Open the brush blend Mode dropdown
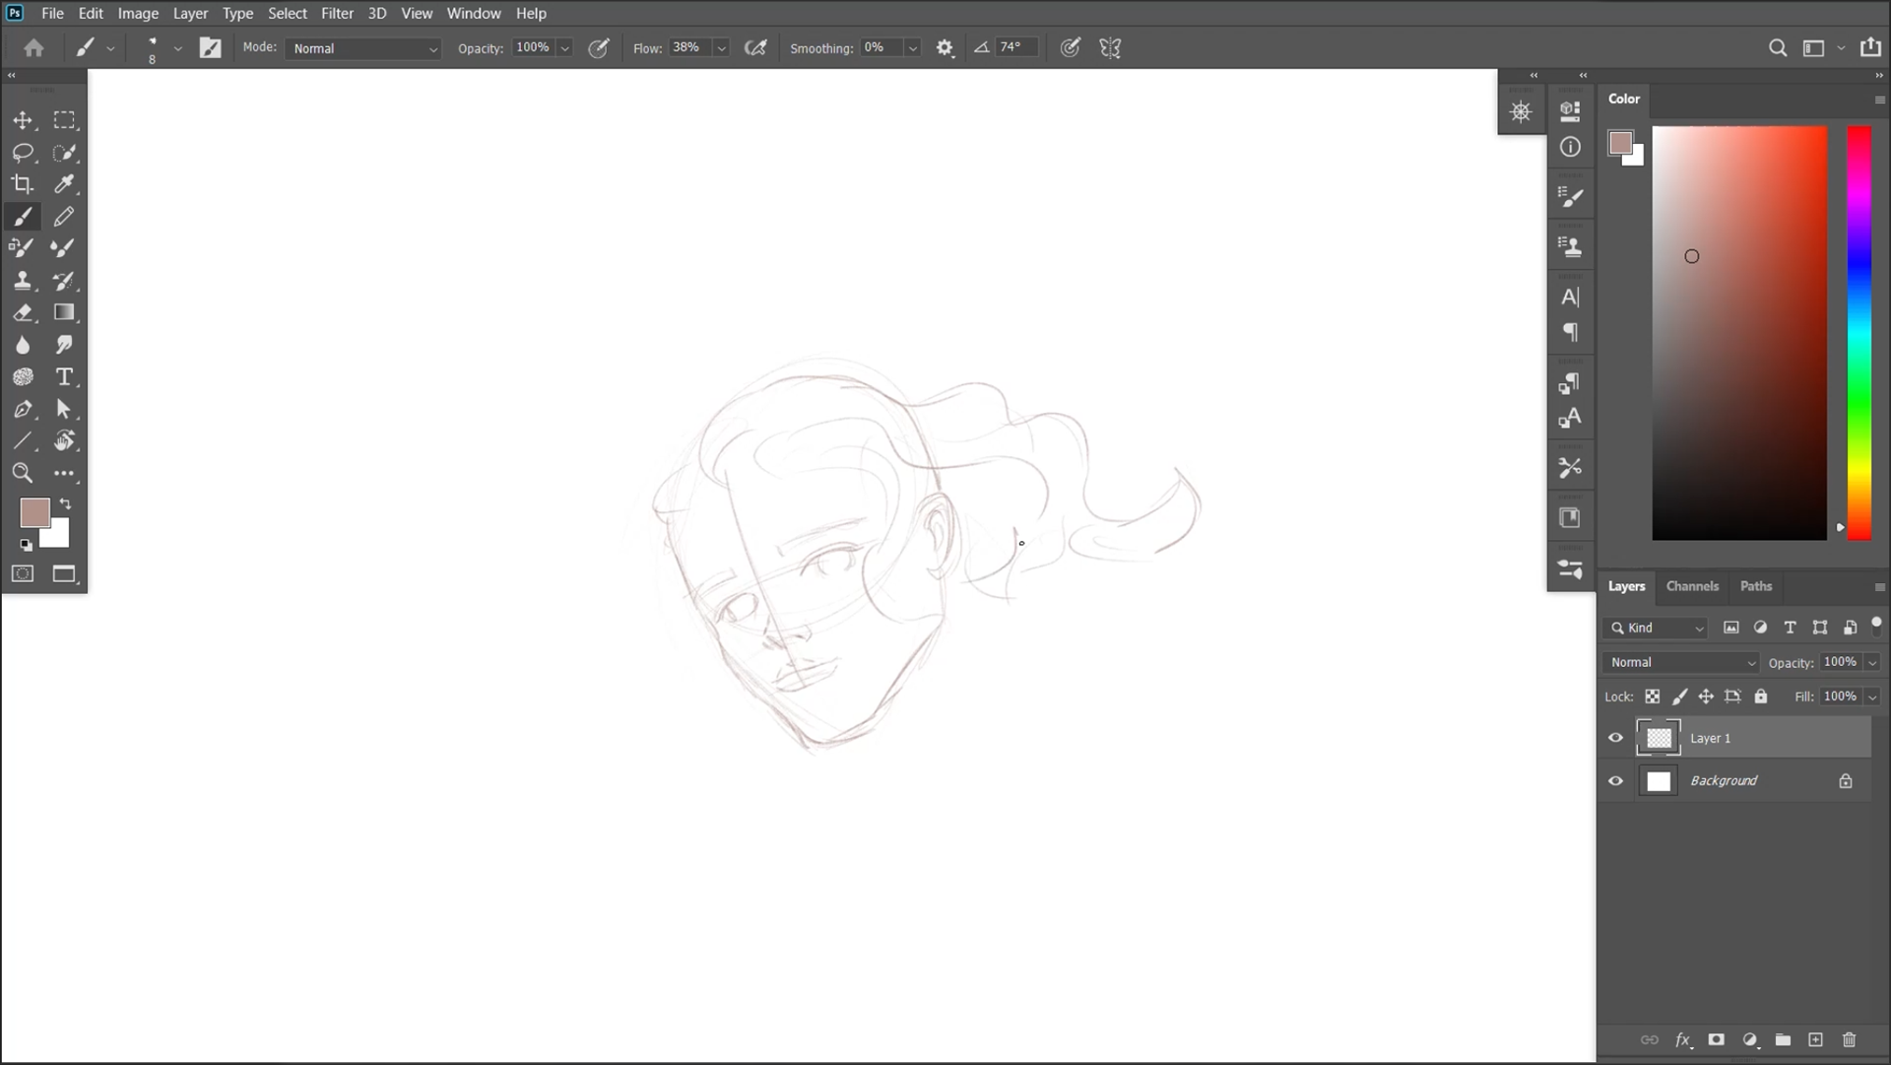The width and height of the screenshot is (1891, 1065). point(363,48)
